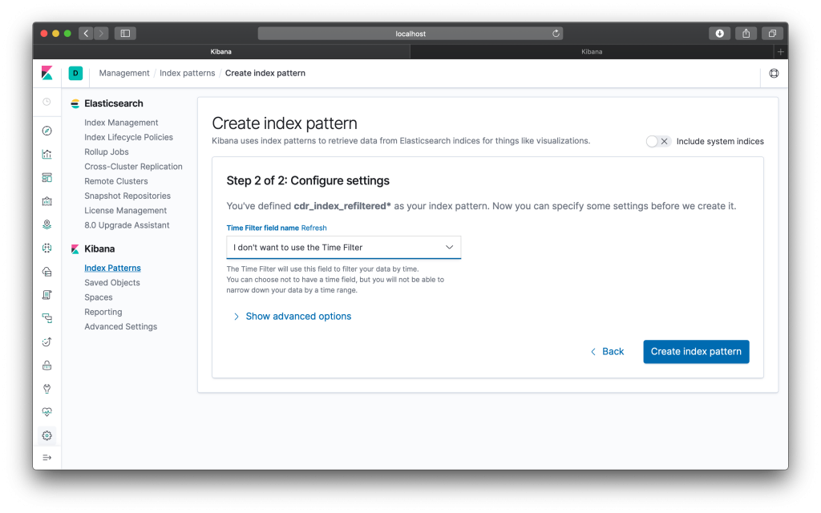Open 8.0 Upgrade Assistant
The width and height of the screenshot is (821, 513).
click(127, 225)
